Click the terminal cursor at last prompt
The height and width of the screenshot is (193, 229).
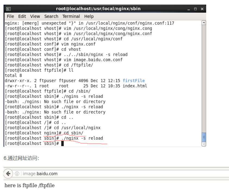(62, 143)
